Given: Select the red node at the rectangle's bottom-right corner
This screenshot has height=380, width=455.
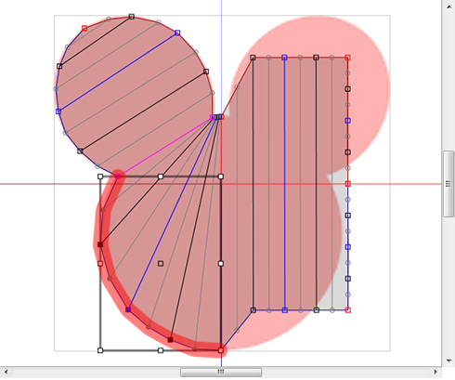Looking at the screenshot, I should coord(348,310).
